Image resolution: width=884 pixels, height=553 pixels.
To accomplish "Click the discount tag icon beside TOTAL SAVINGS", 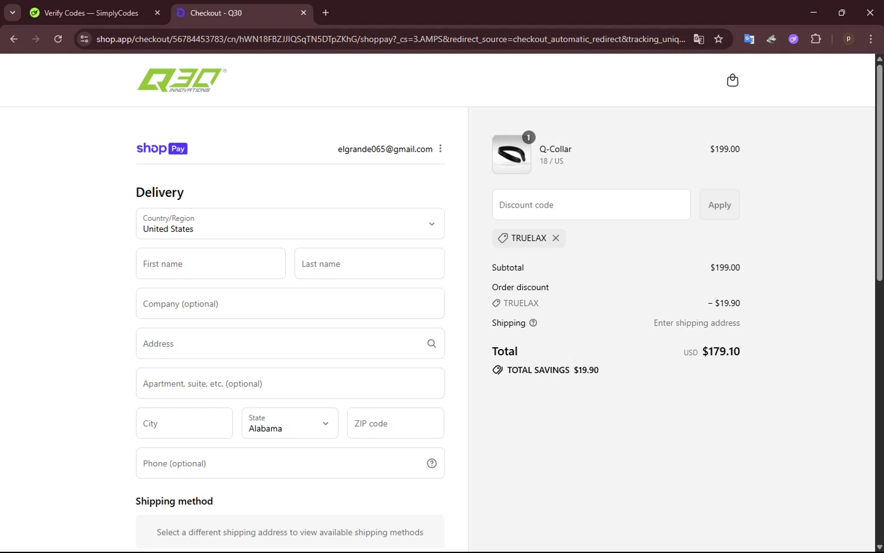I will tap(498, 370).
